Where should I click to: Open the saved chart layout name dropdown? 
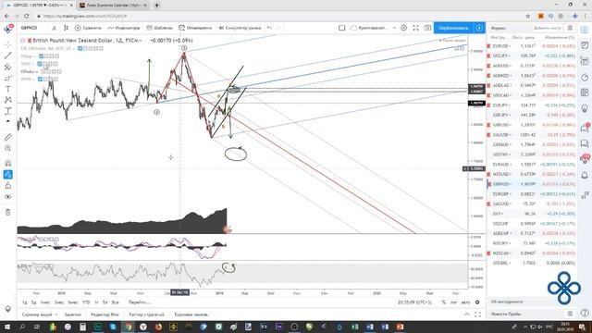(x=373, y=28)
